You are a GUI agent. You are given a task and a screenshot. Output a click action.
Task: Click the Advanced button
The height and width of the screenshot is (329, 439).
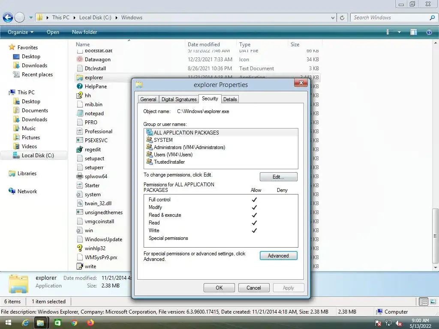tap(279, 256)
